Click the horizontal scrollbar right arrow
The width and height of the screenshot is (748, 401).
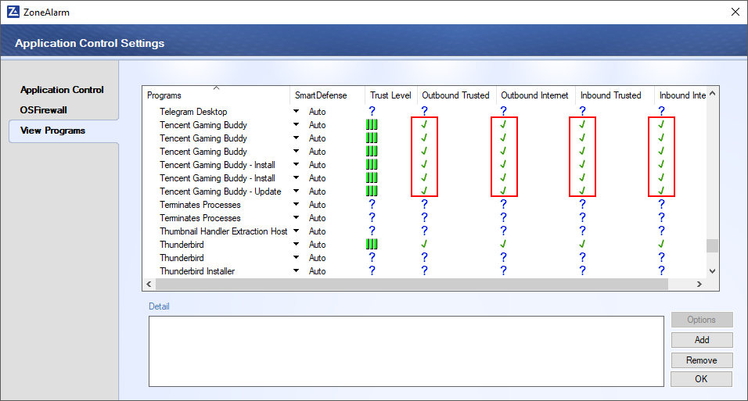699,285
